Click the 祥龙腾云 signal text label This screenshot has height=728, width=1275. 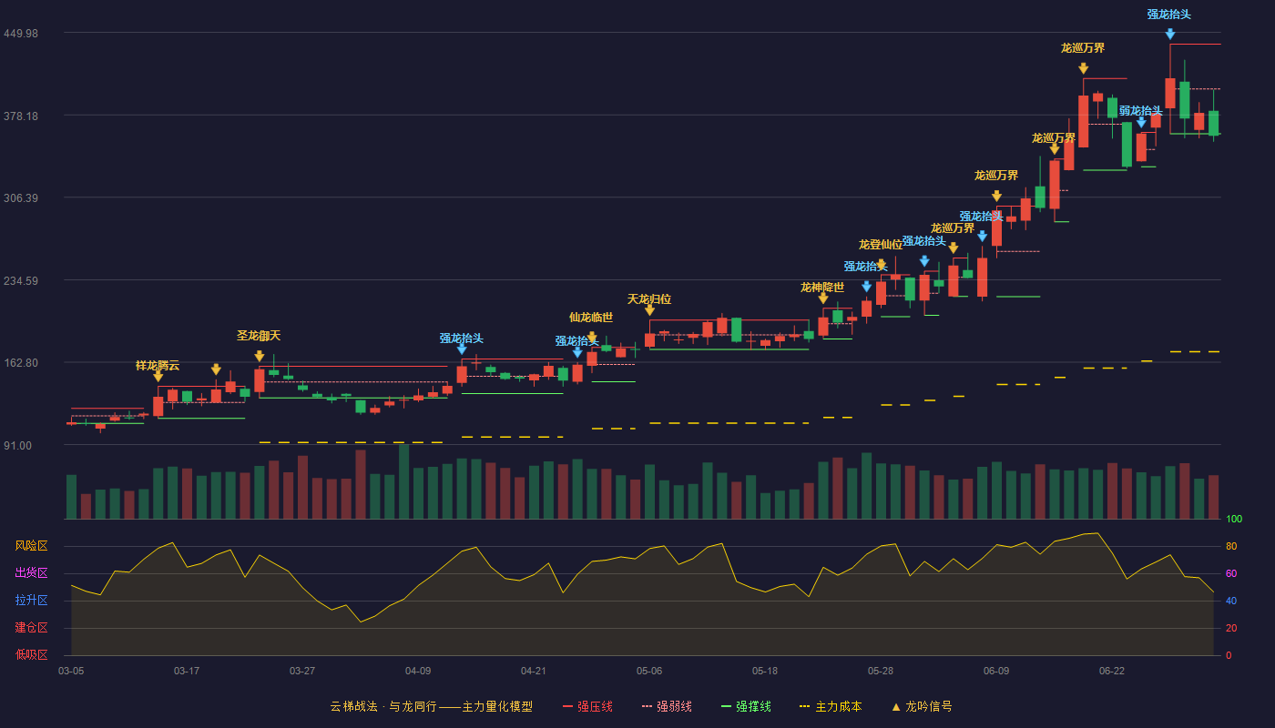(158, 366)
